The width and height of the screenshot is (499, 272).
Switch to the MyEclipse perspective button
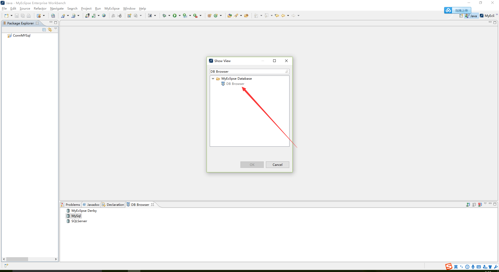click(487, 16)
